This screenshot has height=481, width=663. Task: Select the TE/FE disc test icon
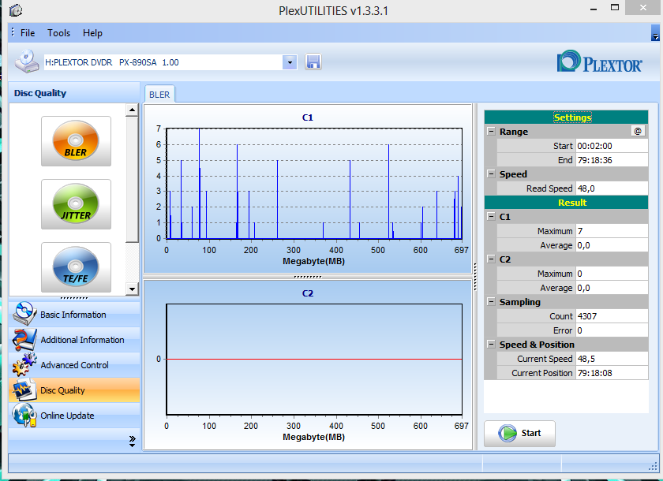point(76,267)
